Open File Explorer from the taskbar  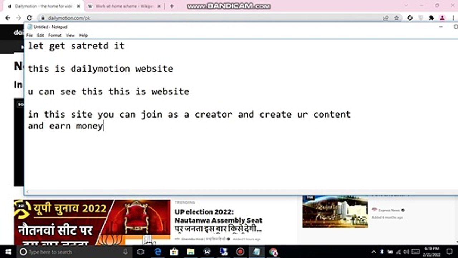(191, 252)
